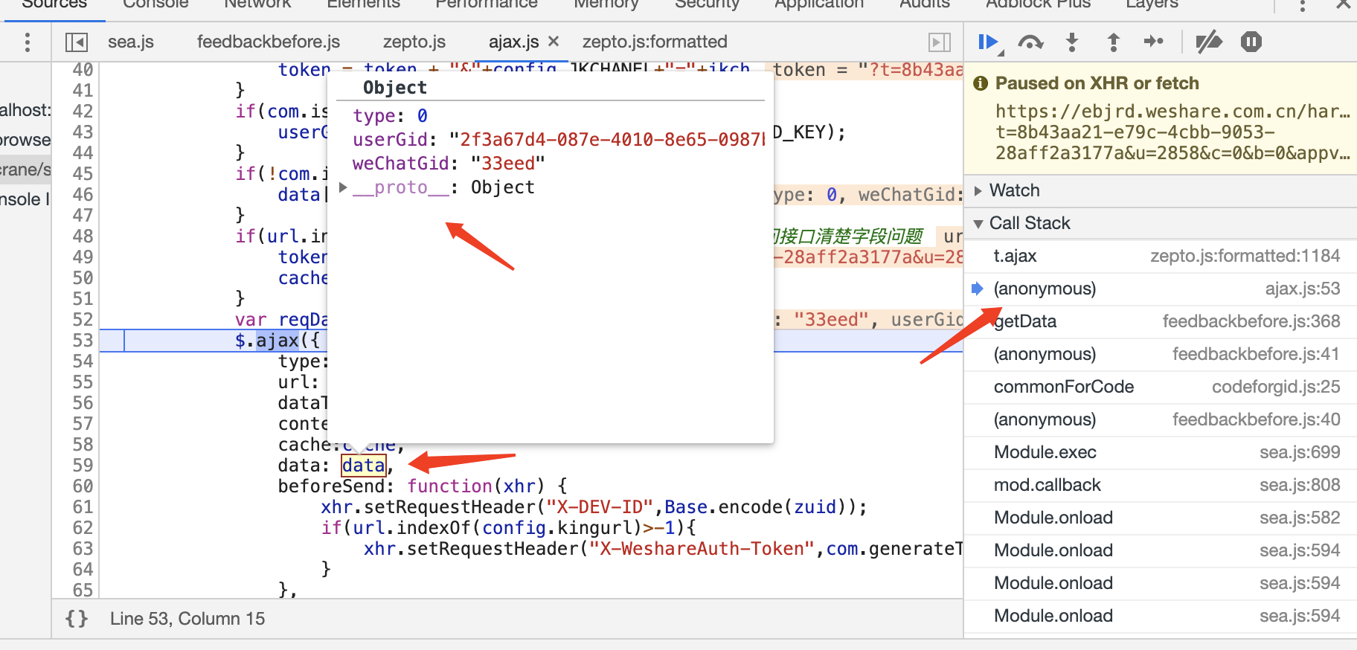Switch to the feedbackbefore.js file tab
The width and height of the screenshot is (1357, 650).
pyautogui.click(x=268, y=42)
